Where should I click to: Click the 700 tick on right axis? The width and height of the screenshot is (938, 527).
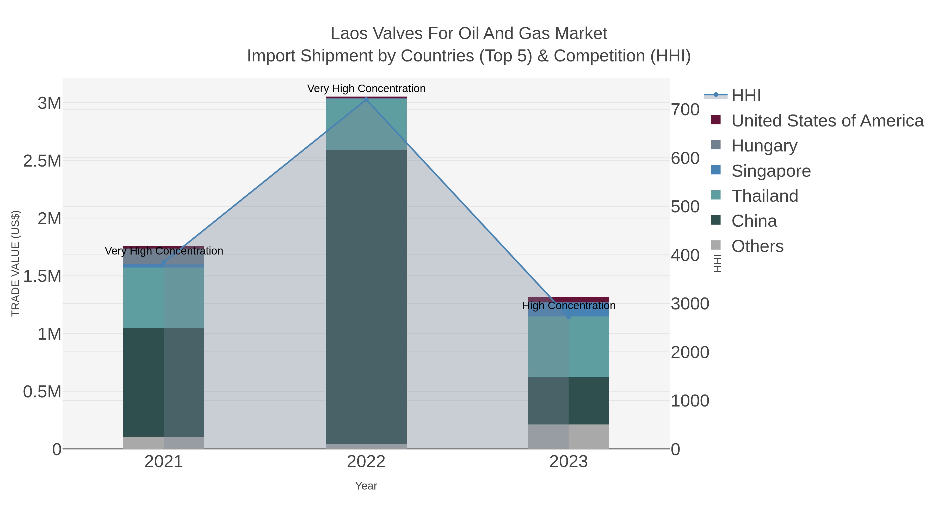click(x=685, y=110)
